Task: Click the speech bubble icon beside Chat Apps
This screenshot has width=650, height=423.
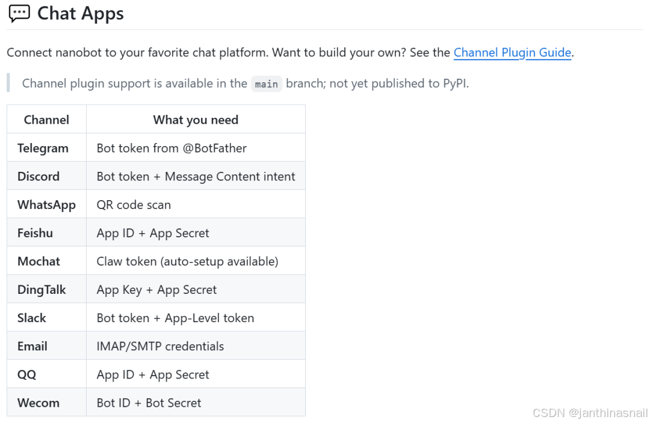Action: 19,13
